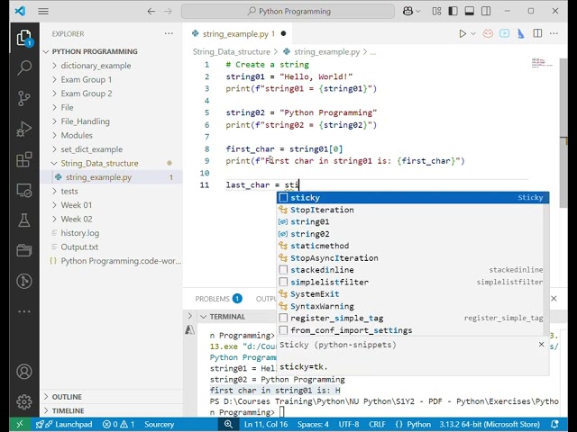Show additional views ellipsis in activity bar

point(24,311)
